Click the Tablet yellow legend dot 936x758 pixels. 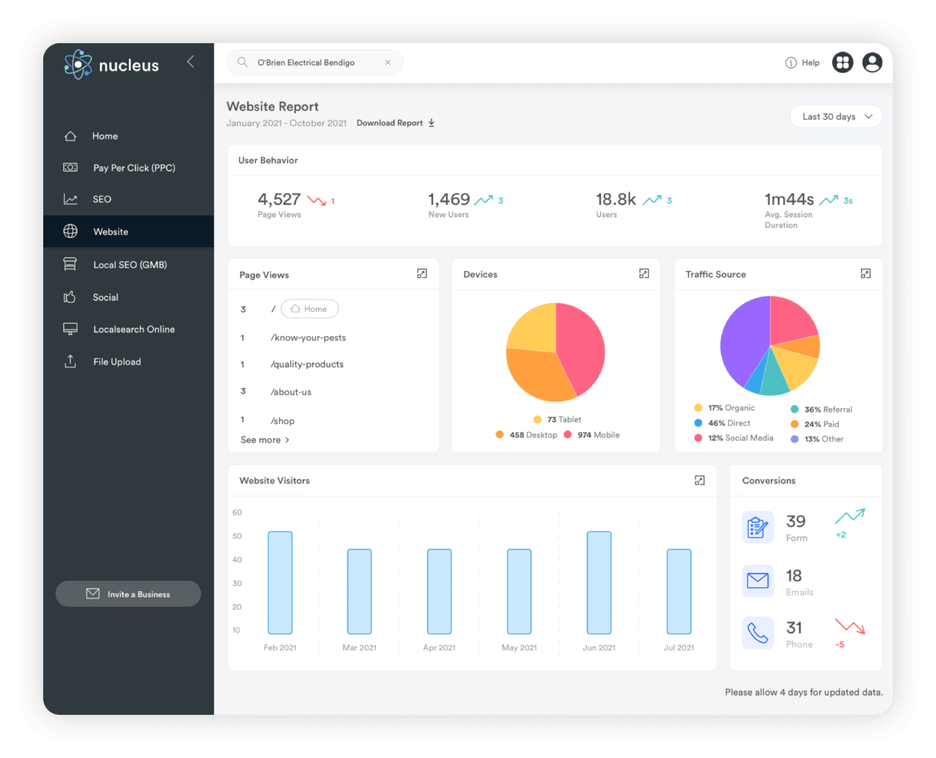[x=537, y=419]
